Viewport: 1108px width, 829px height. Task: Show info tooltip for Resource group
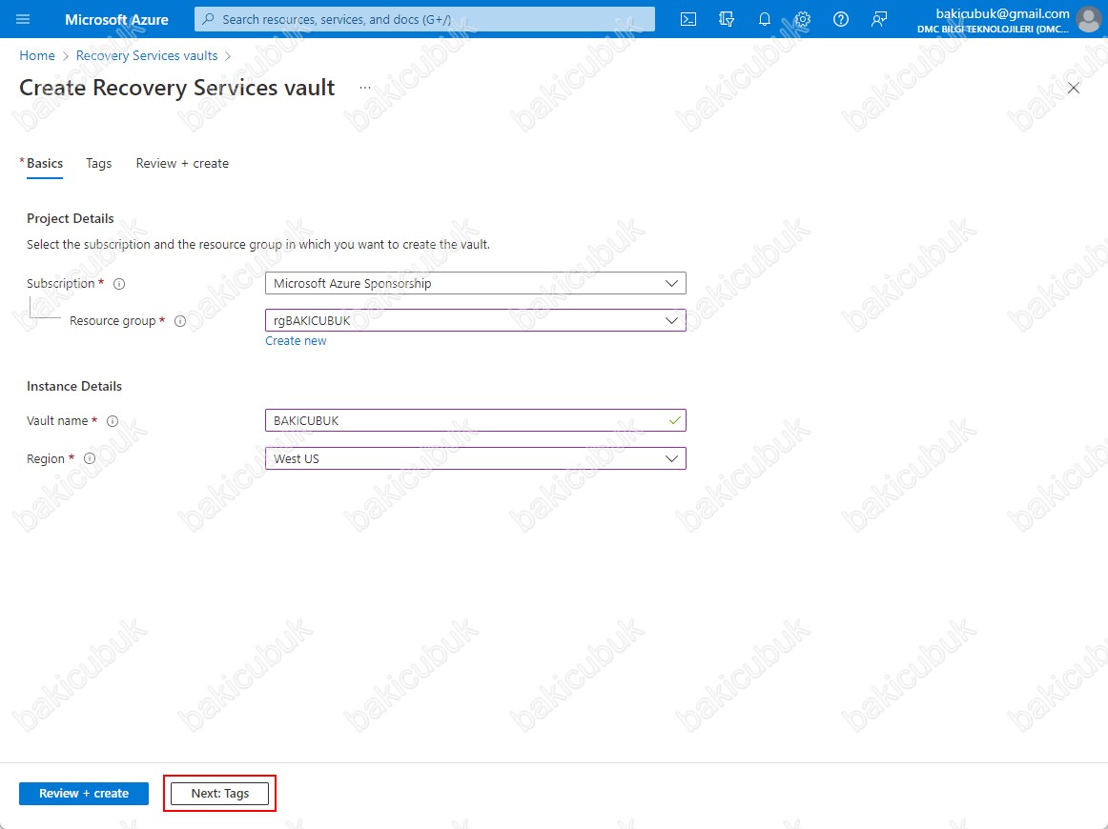[x=180, y=321]
